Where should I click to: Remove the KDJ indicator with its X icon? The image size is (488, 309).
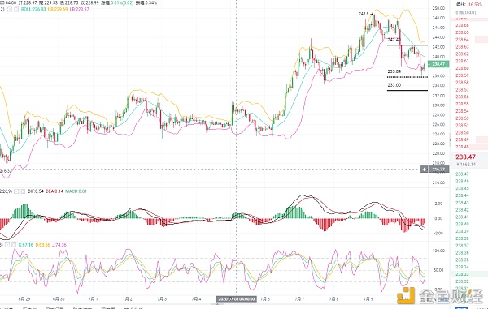pos(13,245)
